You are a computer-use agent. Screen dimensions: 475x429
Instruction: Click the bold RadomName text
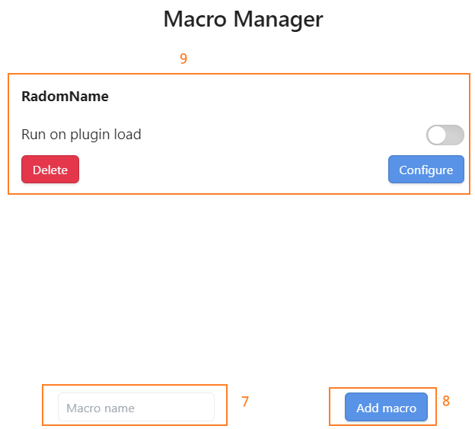click(x=65, y=97)
